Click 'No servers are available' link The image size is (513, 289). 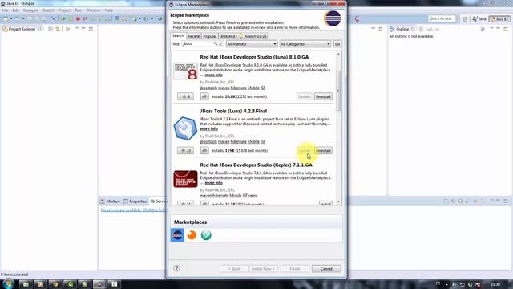134,210
